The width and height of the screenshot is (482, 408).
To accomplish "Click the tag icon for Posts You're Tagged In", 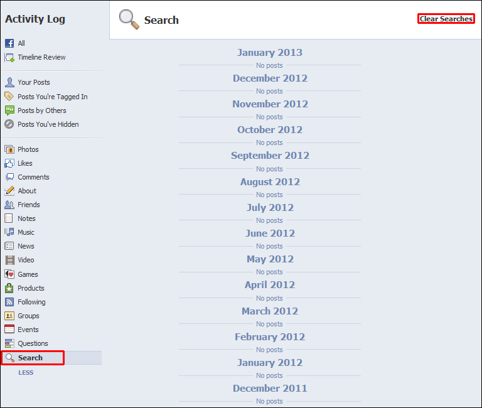I will [9, 97].
